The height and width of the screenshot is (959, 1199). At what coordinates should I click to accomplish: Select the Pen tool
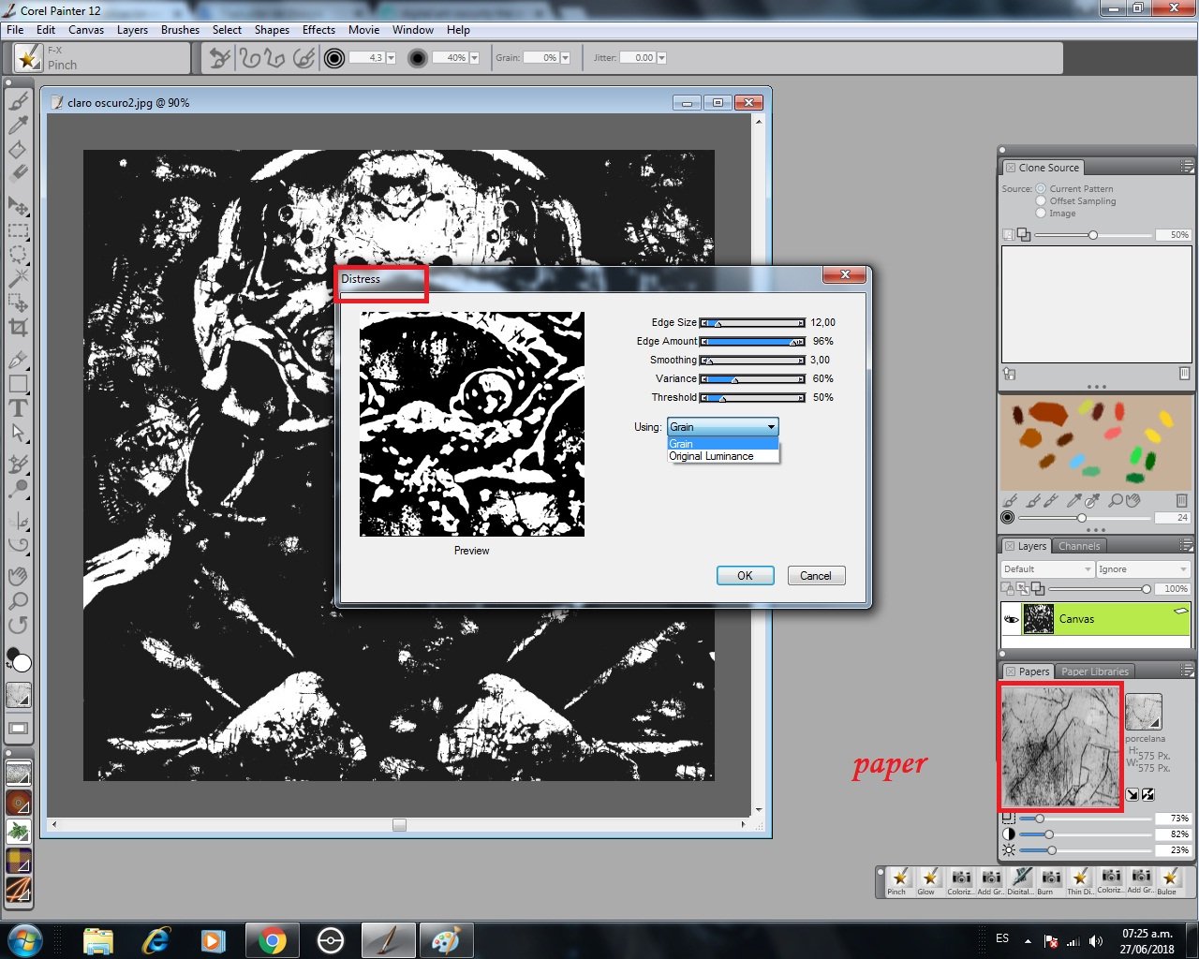(19, 360)
